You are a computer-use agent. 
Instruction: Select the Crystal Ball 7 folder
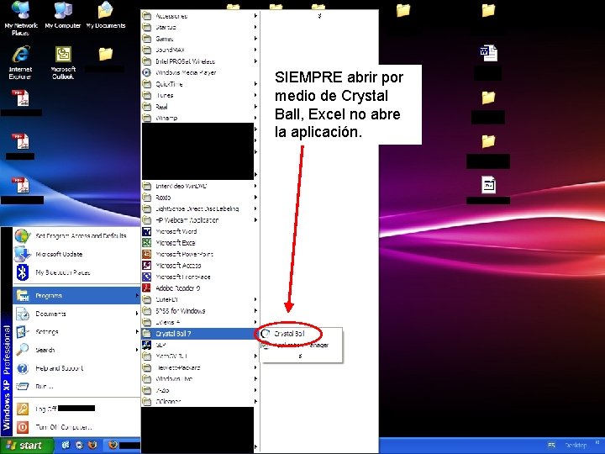pyautogui.click(x=200, y=334)
